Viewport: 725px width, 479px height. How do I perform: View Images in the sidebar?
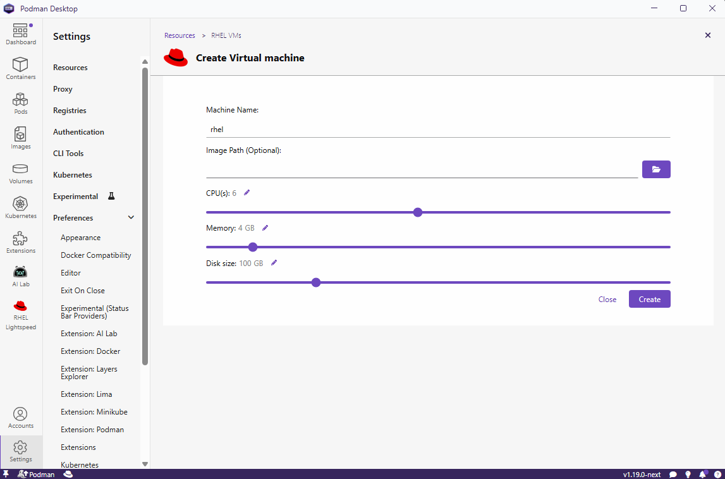21,138
